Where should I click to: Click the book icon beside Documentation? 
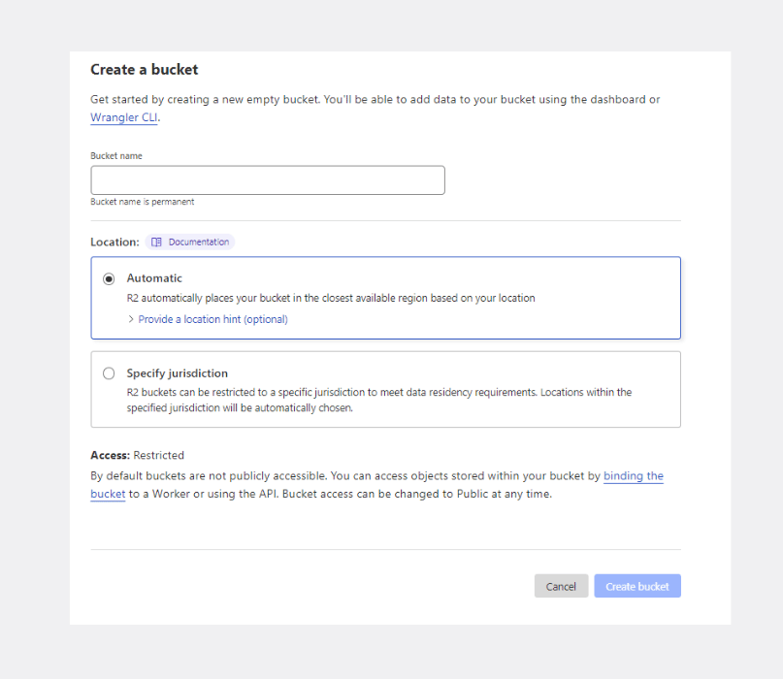point(156,242)
